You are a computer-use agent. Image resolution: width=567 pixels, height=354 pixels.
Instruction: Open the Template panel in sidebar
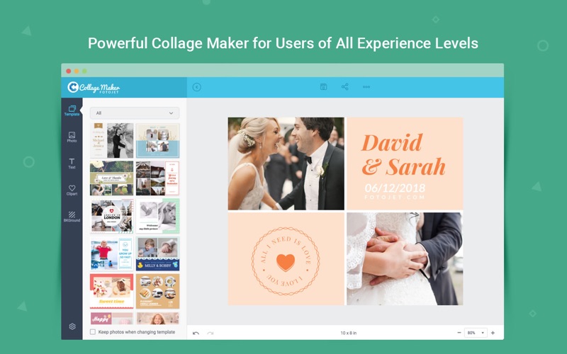[72, 110]
